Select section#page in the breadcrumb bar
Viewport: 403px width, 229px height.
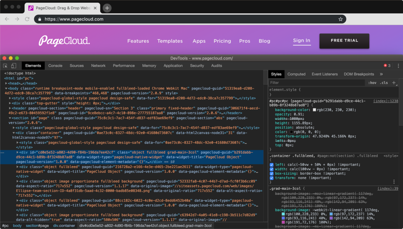pos(37,226)
